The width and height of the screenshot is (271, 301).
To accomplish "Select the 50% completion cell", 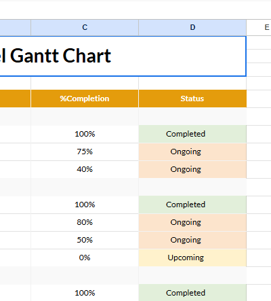I will point(85,240).
